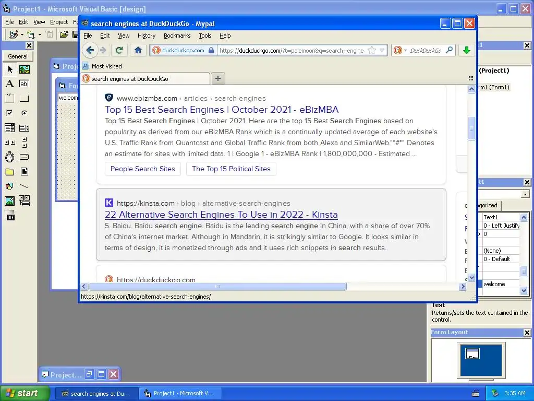Open the URL bar history dropdown

point(382,51)
